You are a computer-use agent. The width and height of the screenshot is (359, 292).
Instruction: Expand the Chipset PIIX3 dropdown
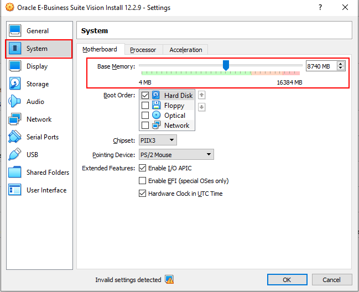(157, 140)
